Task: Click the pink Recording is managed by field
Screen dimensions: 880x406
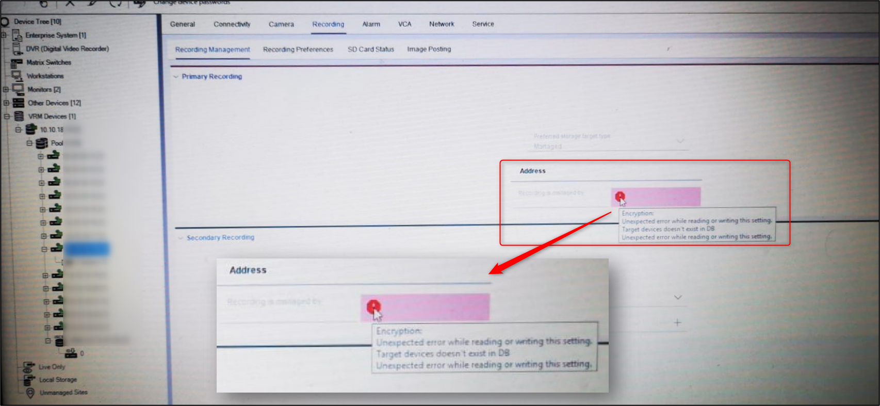Action: (x=656, y=197)
